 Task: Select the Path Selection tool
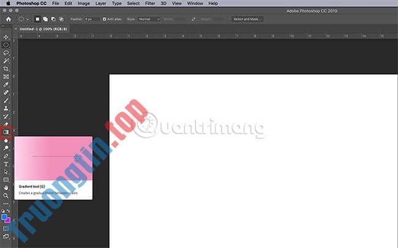6,172
